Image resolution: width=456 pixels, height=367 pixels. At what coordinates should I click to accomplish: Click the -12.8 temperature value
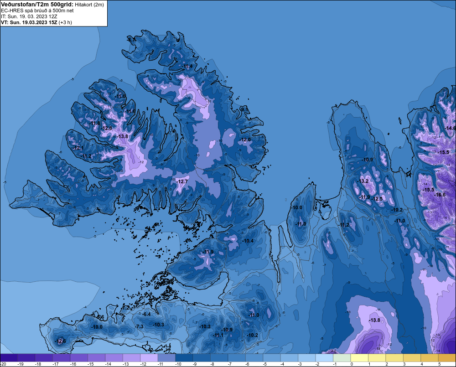point(107,128)
